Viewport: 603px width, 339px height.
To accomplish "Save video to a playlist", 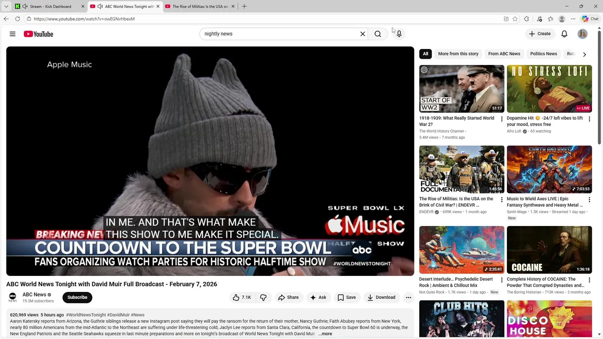I will pos(346,298).
